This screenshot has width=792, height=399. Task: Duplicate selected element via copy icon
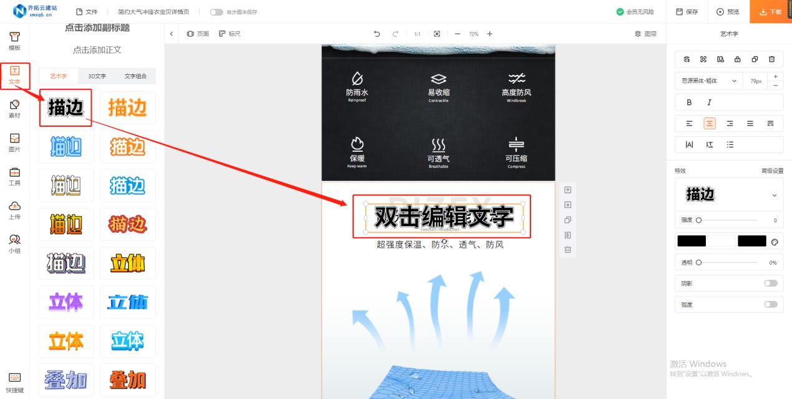567,220
